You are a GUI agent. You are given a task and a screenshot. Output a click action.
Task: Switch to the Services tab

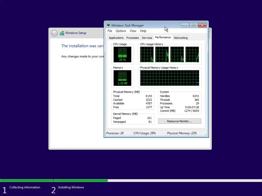tap(147, 38)
